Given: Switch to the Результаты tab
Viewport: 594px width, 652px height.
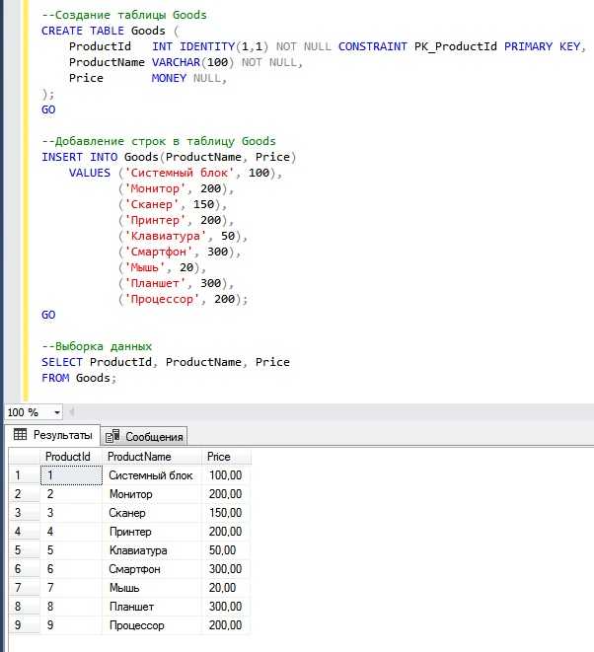Looking at the screenshot, I should tap(52, 435).
